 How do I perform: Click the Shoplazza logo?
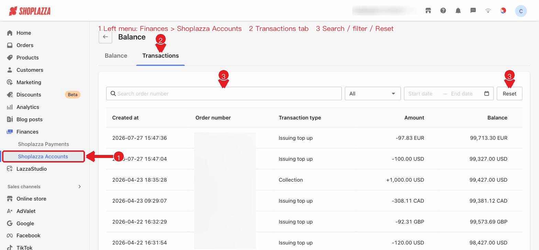30,11
